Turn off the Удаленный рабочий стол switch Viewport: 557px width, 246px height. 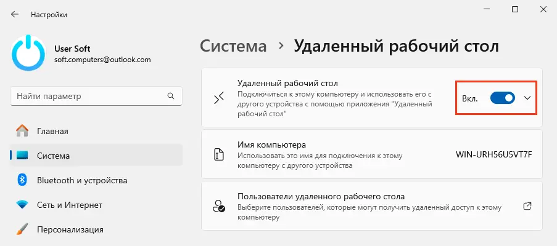502,98
